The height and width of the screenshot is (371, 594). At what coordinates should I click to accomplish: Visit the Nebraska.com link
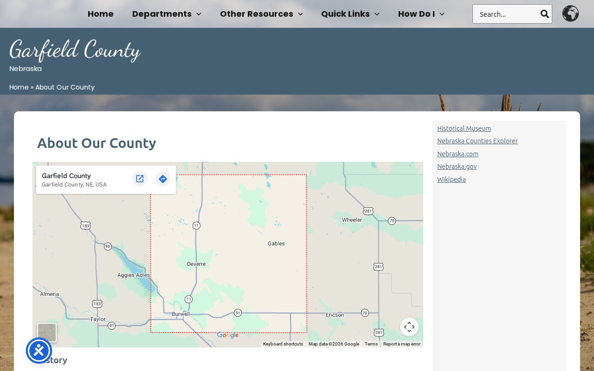458,154
